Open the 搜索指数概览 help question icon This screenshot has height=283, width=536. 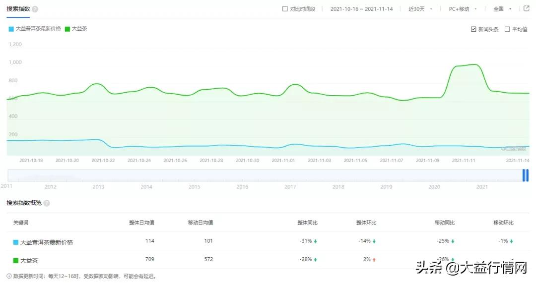pyautogui.click(x=47, y=203)
